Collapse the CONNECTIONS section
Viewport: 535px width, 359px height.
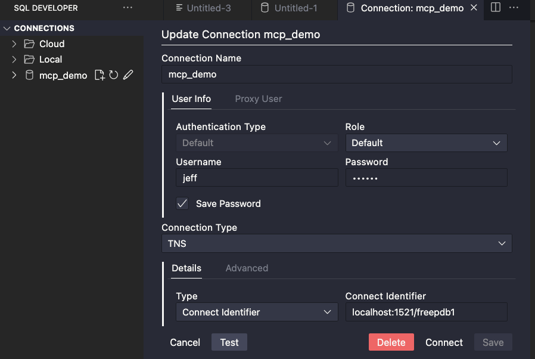click(x=7, y=29)
